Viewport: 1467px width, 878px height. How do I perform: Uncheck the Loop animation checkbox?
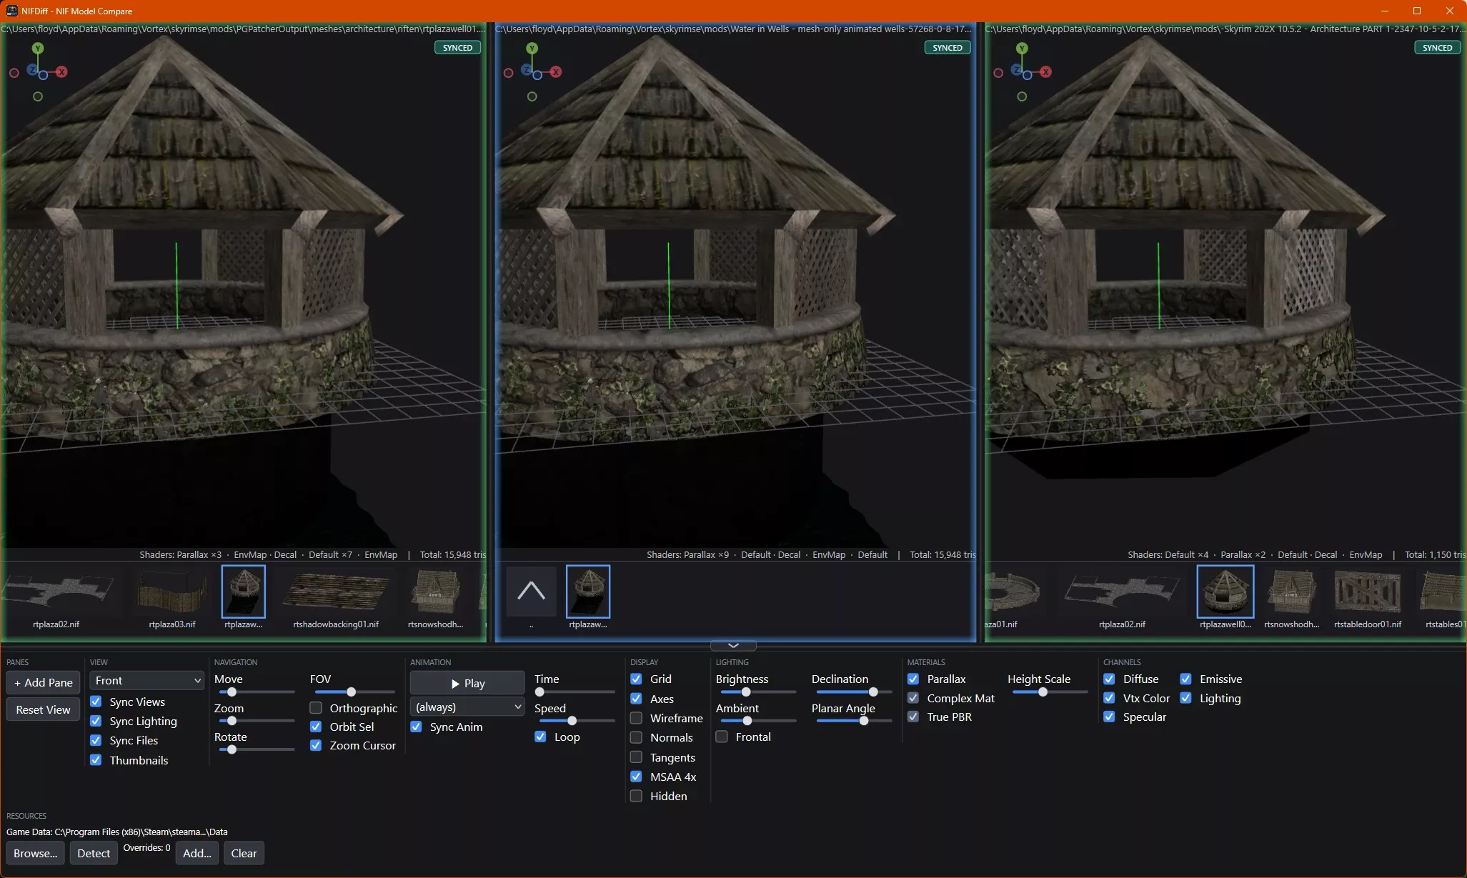point(540,737)
